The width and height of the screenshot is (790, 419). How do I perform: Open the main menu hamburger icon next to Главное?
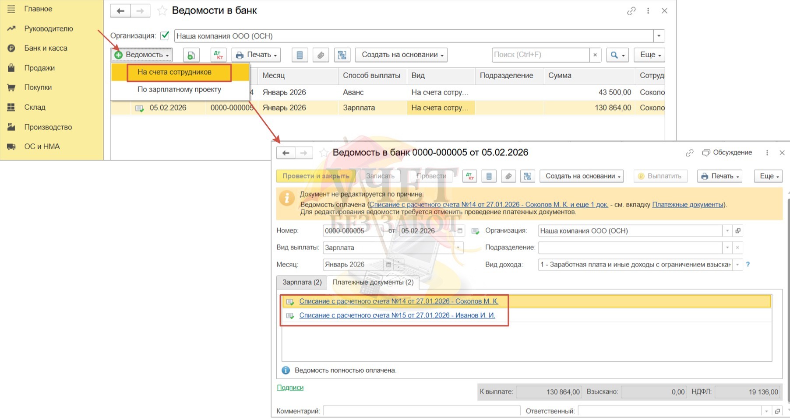click(x=11, y=9)
